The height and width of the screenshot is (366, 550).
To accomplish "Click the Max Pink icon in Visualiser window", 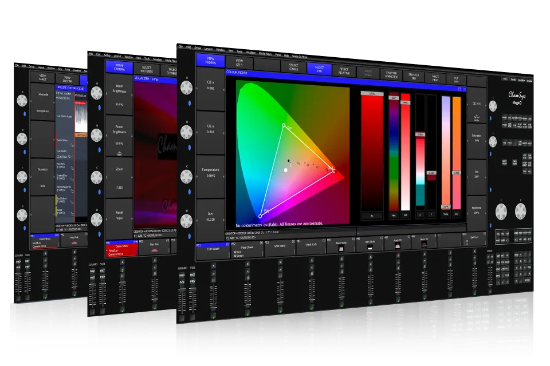I will pos(154,250).
